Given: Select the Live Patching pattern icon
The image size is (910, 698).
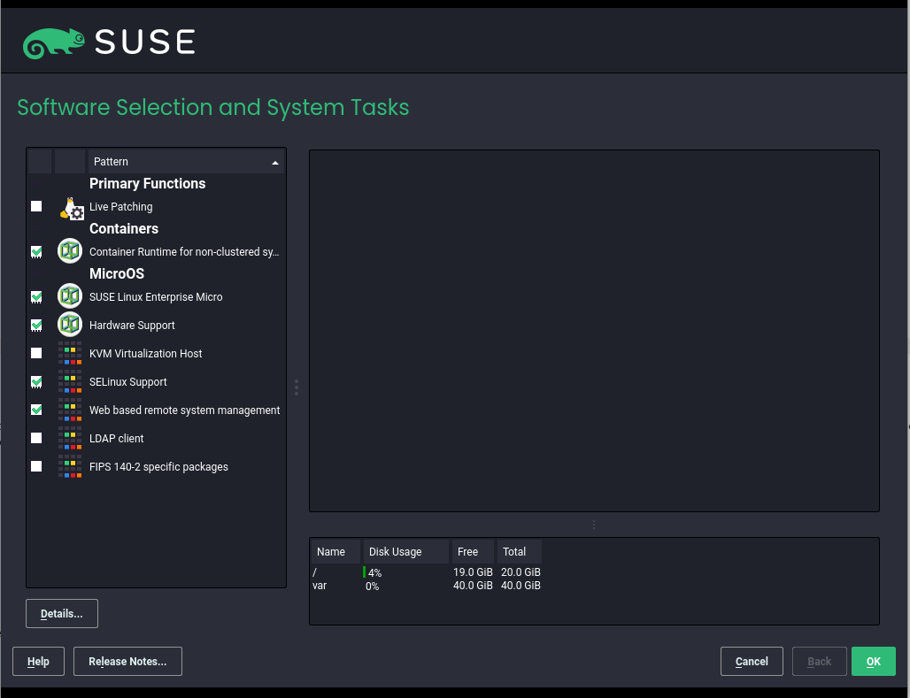Looking at the screenshot, I should [71, 208].
